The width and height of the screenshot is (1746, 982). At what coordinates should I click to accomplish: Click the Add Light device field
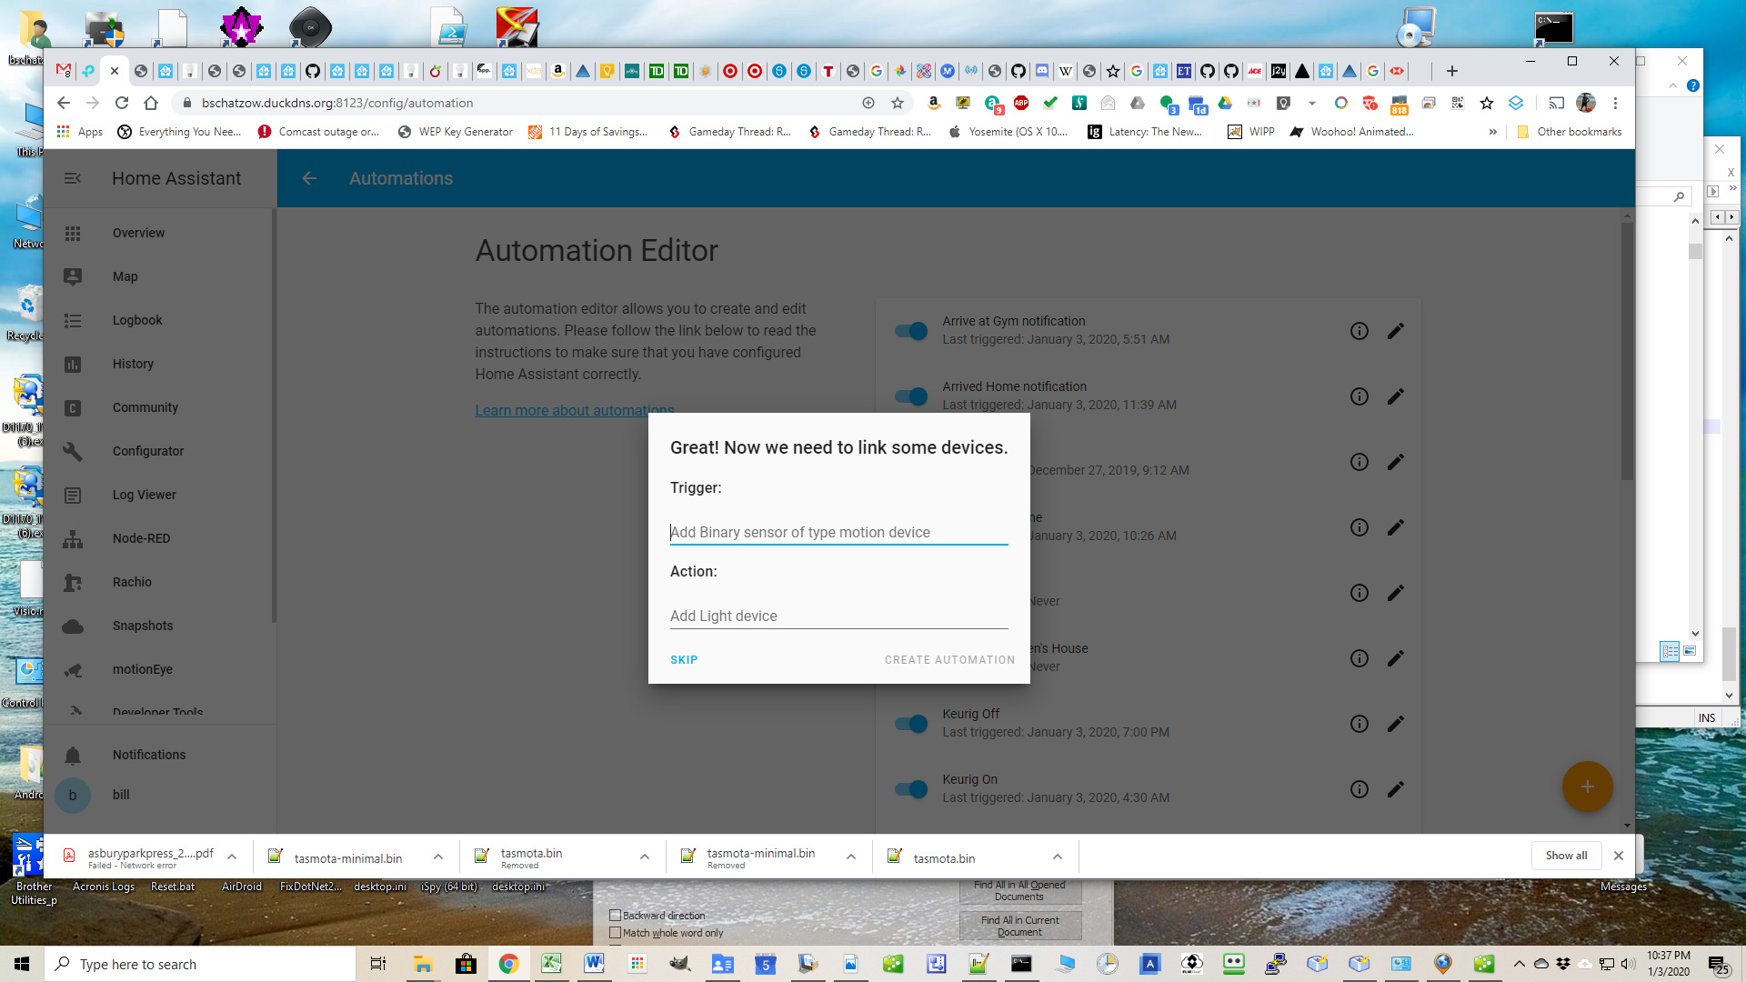click(x=838, y=616)
